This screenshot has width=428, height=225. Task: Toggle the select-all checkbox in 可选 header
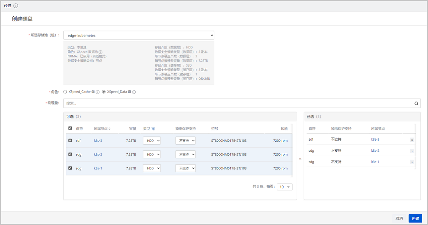pos(70,129)
